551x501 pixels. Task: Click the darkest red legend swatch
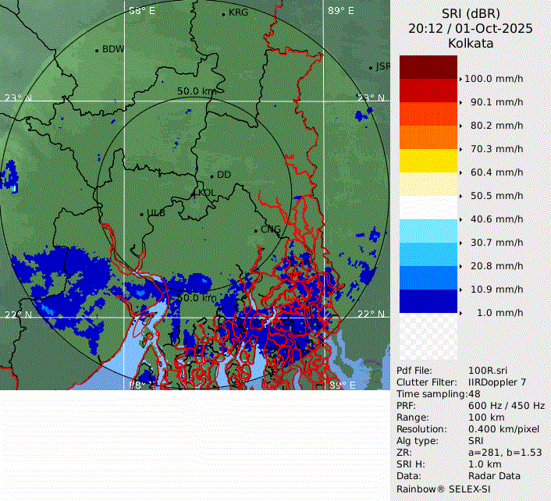(428, 67)
